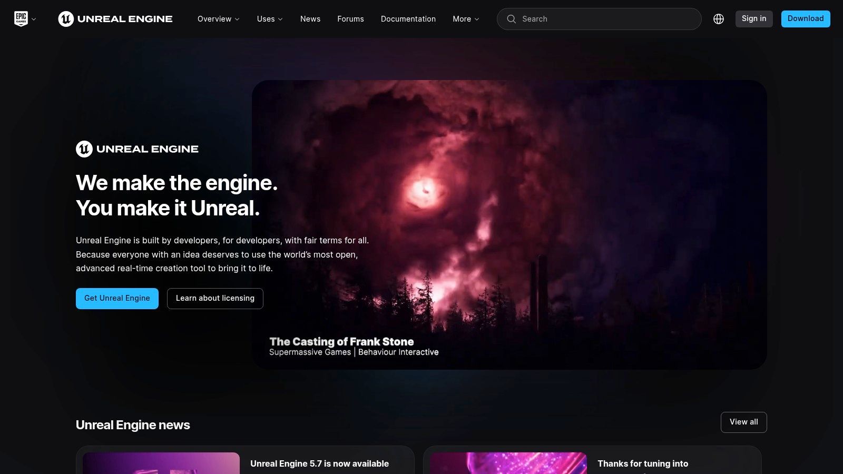
Task: Expand the Uses dropdown
Action: [x=269, y=19]
